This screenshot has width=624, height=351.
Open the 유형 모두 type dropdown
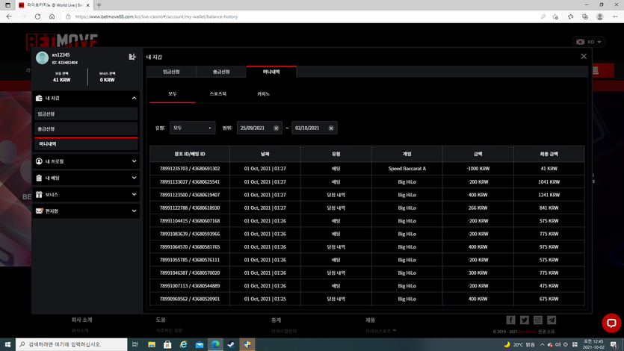[193, 128]
